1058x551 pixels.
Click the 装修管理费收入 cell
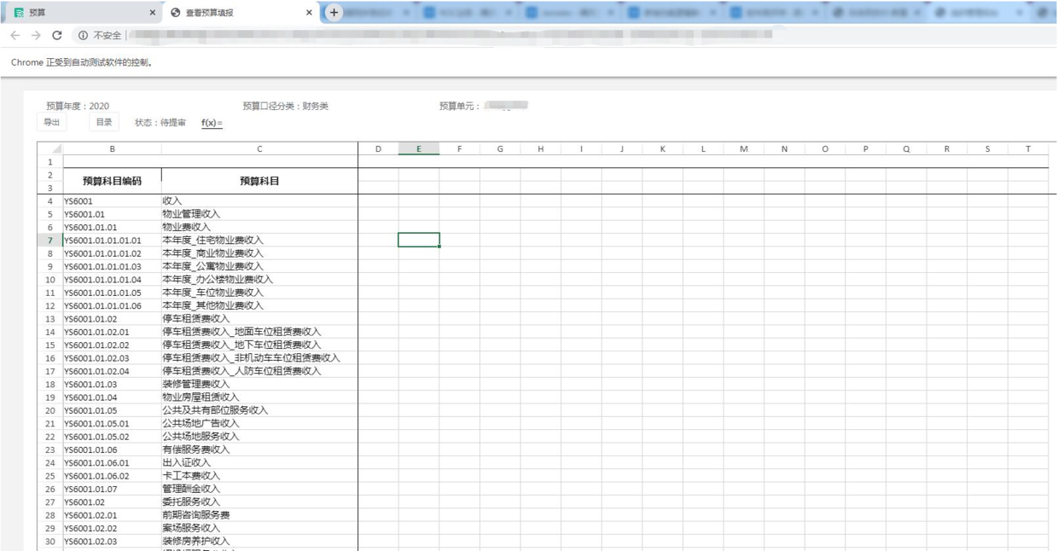coord(259,385)
